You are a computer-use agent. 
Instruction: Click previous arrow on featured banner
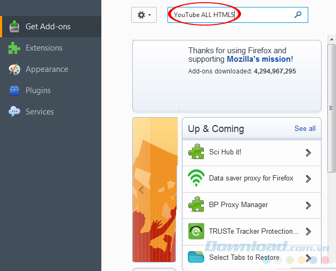coord(141,190)
